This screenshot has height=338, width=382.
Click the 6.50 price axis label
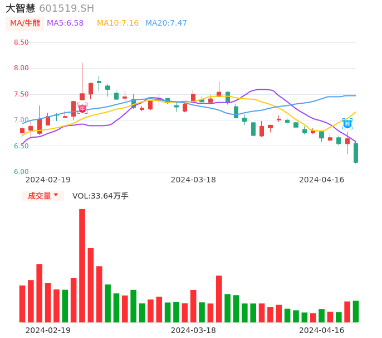(x=21, y=146)
